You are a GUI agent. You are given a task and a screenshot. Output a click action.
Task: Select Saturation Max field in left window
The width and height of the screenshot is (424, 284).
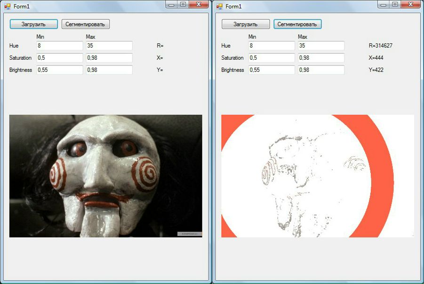click(x=109, y=58)
